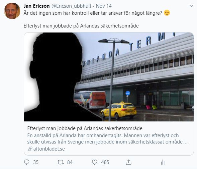Viewport: 197px width, 169px height.
Task: Open the @Ericson_ubbhult handle link
Action: [x=71, y=6]
